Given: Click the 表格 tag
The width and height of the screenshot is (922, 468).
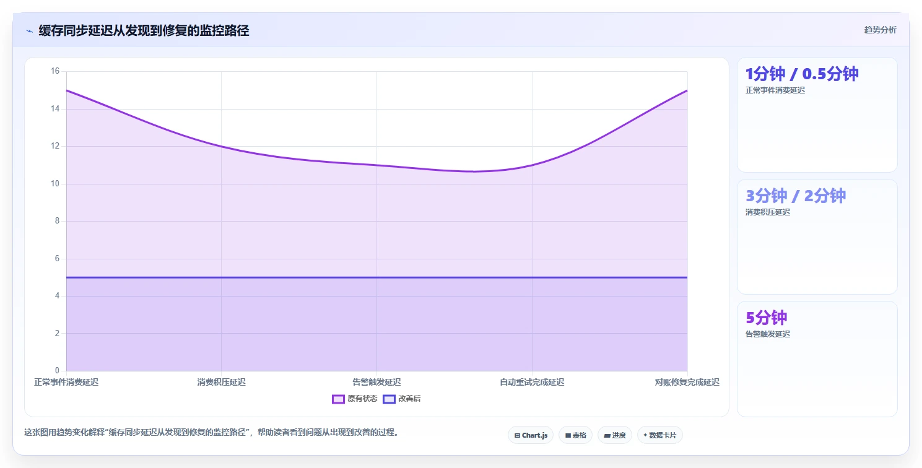Looking at the screenshot, I should click(575, 435).
